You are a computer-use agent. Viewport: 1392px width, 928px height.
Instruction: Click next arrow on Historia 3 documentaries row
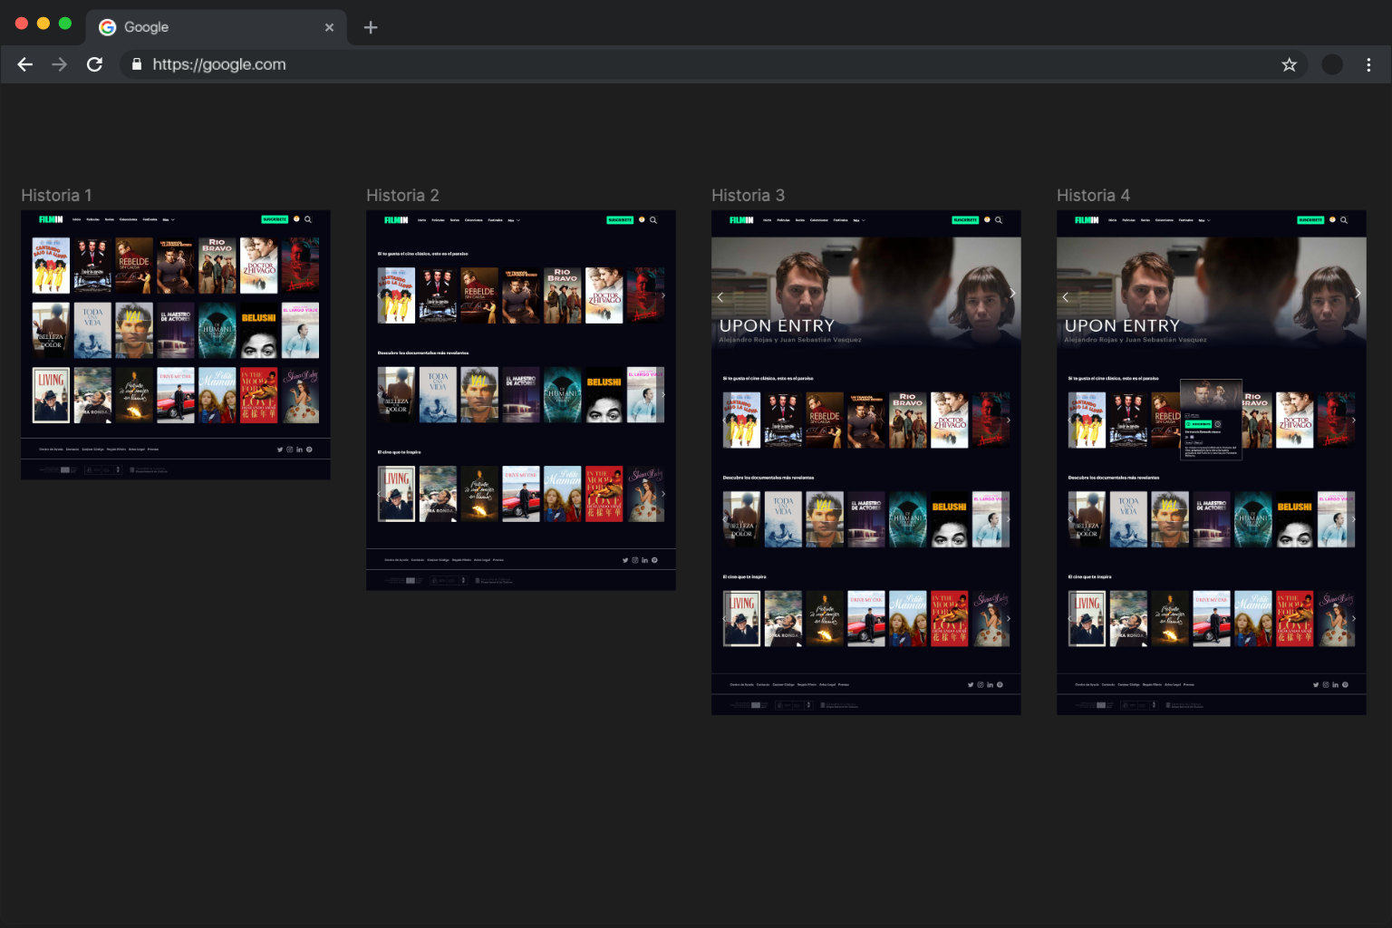tap(1009, 519)
